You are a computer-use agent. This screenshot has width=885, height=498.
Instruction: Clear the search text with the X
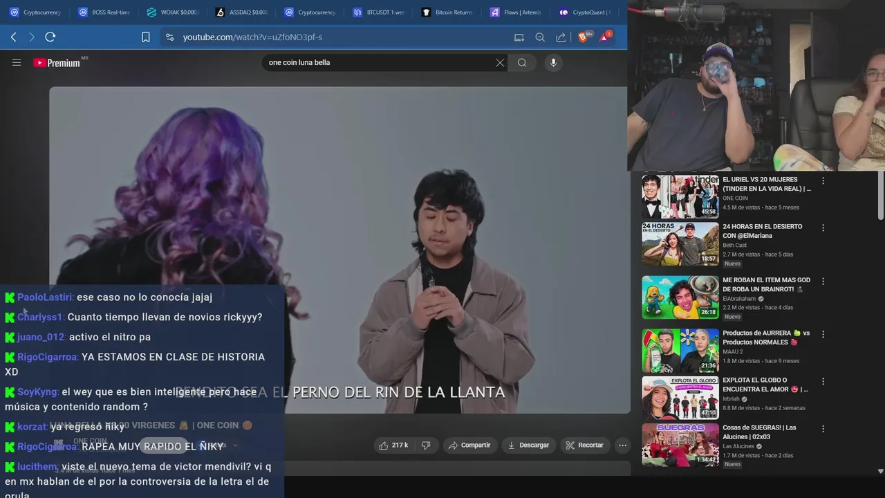click(x=500, y=63)
